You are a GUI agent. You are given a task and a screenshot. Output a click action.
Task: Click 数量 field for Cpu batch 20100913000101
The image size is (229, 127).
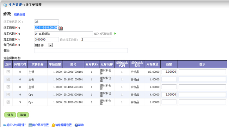[x=169, y=95]
